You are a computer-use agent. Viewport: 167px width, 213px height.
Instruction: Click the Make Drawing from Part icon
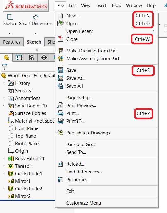point(60,51)
